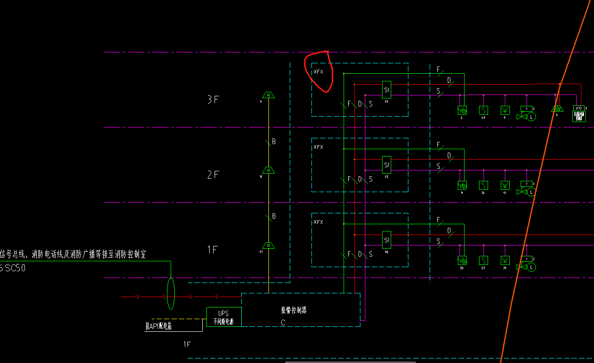Screen dimensions: 594x363
Task: Select the 1F S detector symbol numbered 57
Action: click(484, 260)
